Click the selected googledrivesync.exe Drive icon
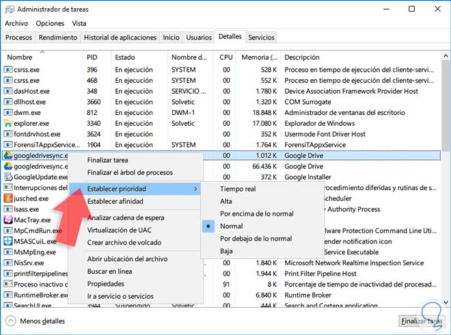This screenshot has height=335, width=451. click(x=8, y=155)
